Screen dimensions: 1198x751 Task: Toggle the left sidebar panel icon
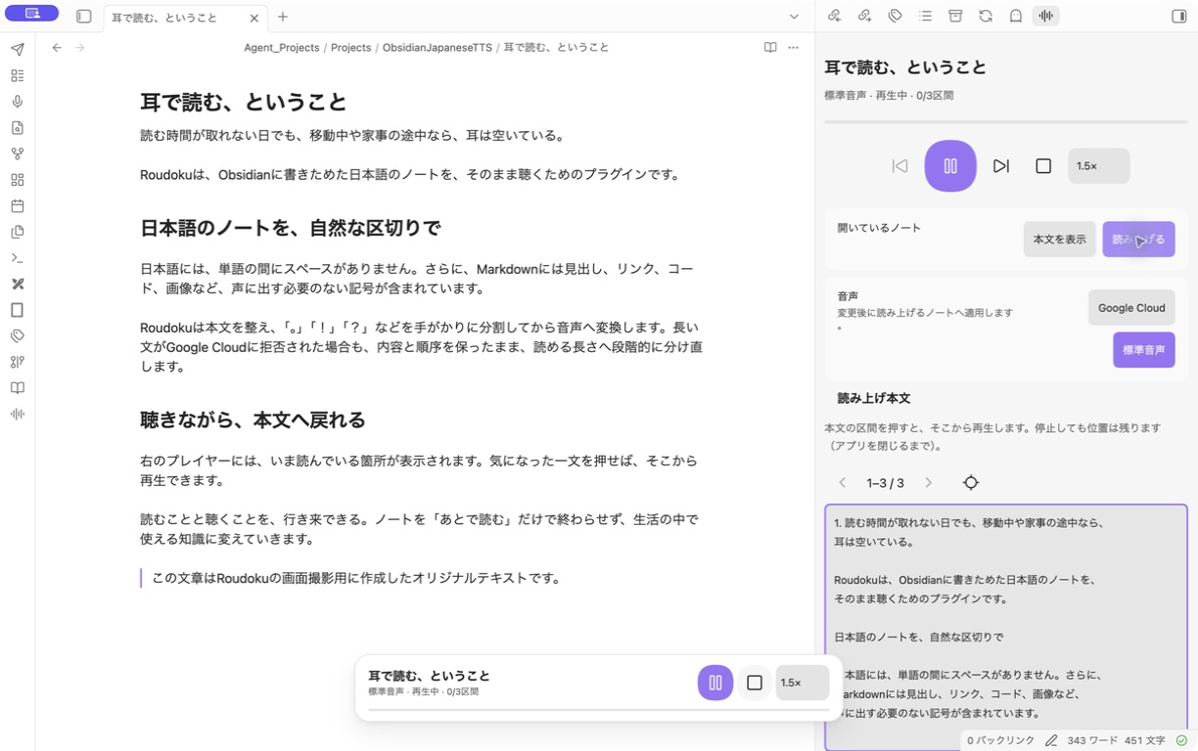[84, 17]
